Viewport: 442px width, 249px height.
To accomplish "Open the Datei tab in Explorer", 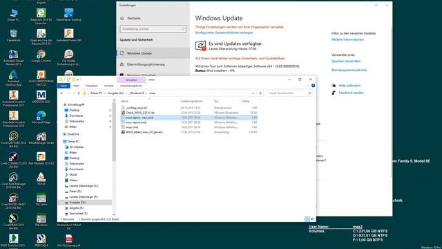I will click(64, 86).
